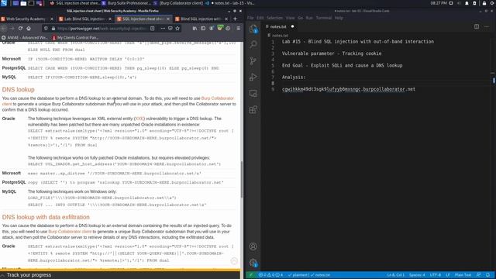Save page to Pocket icon

point(170,28)
